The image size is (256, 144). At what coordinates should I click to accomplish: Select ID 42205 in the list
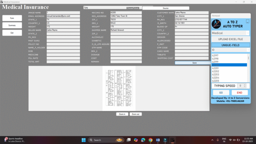click(229, 81)
